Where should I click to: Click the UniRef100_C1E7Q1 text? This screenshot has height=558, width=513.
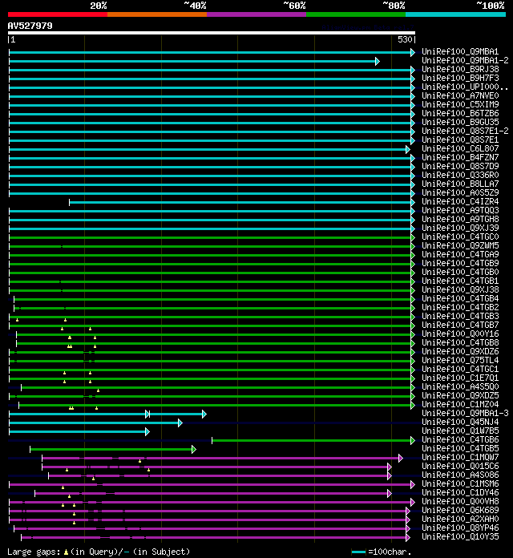click(x=460, y=378)
